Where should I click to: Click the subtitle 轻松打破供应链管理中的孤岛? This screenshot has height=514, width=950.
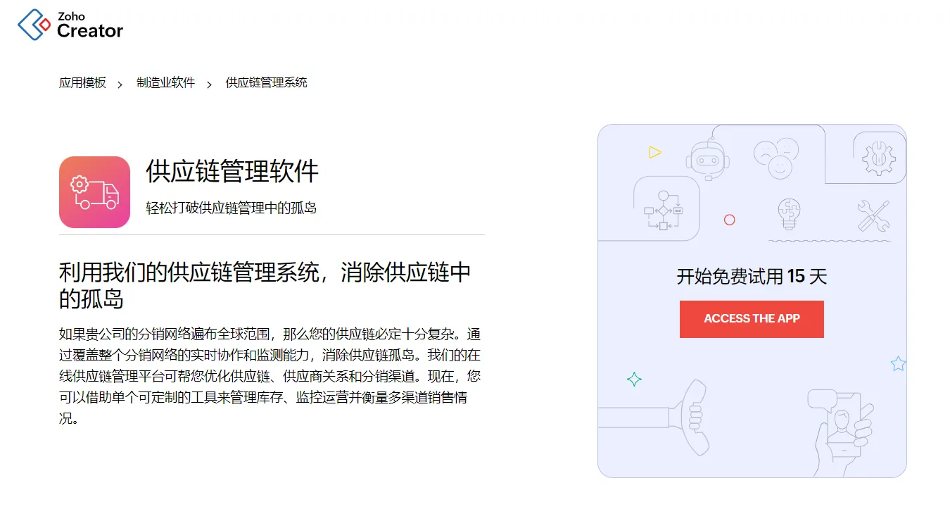[232, 208]
